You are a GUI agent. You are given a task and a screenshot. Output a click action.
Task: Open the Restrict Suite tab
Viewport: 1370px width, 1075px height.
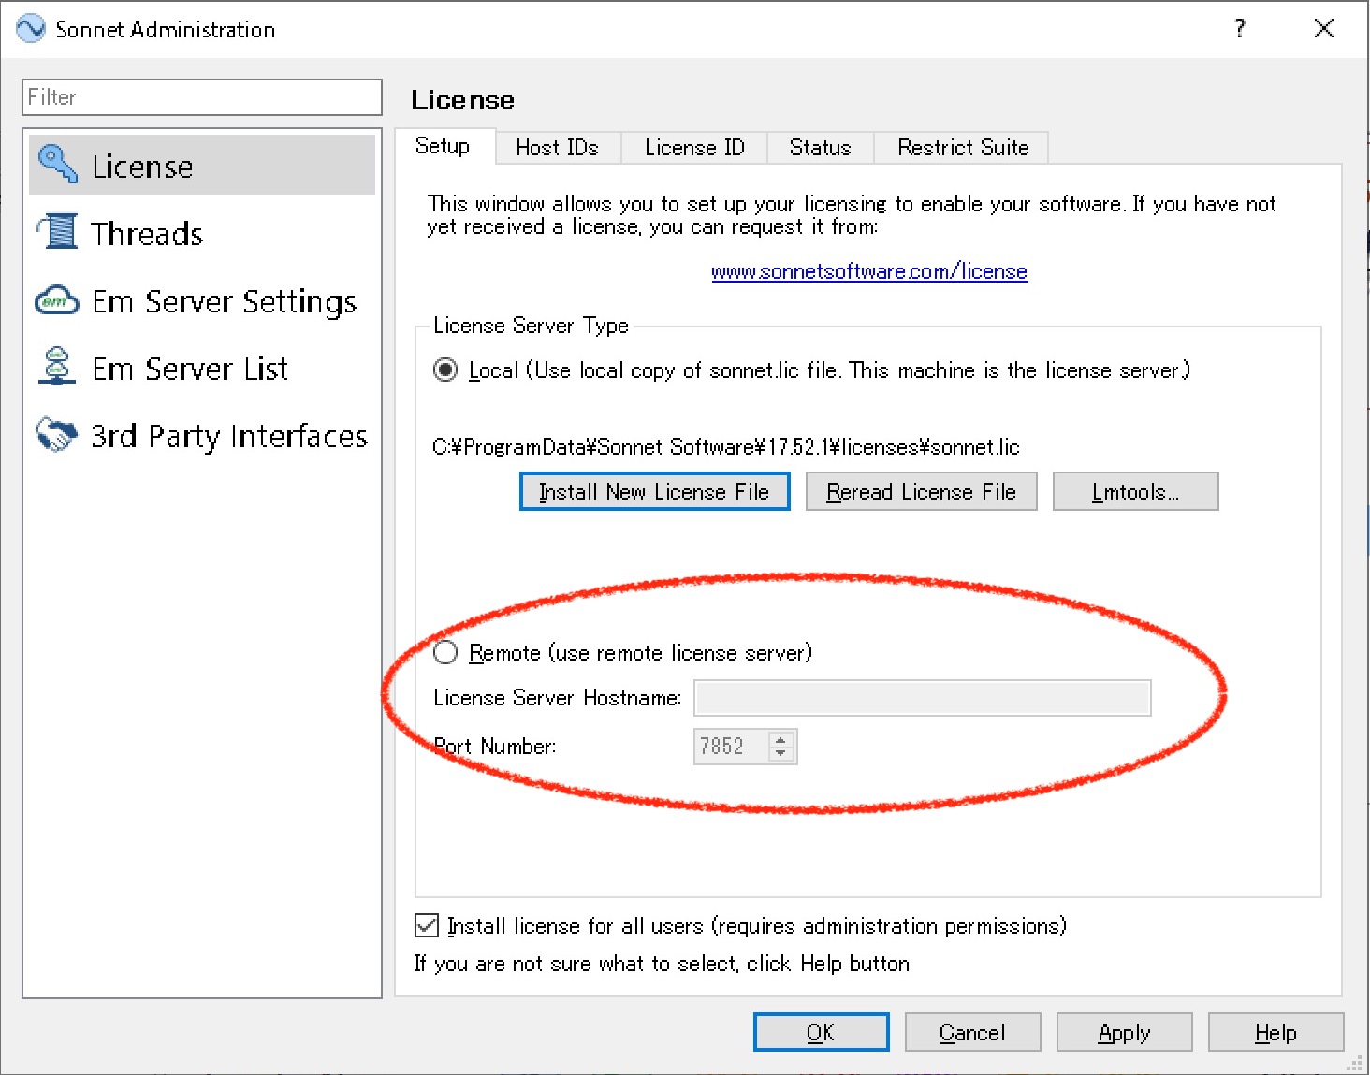point(963,148)
